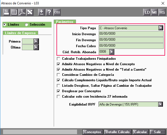Click the CISS toolbar button

click(x=57, y=12)
